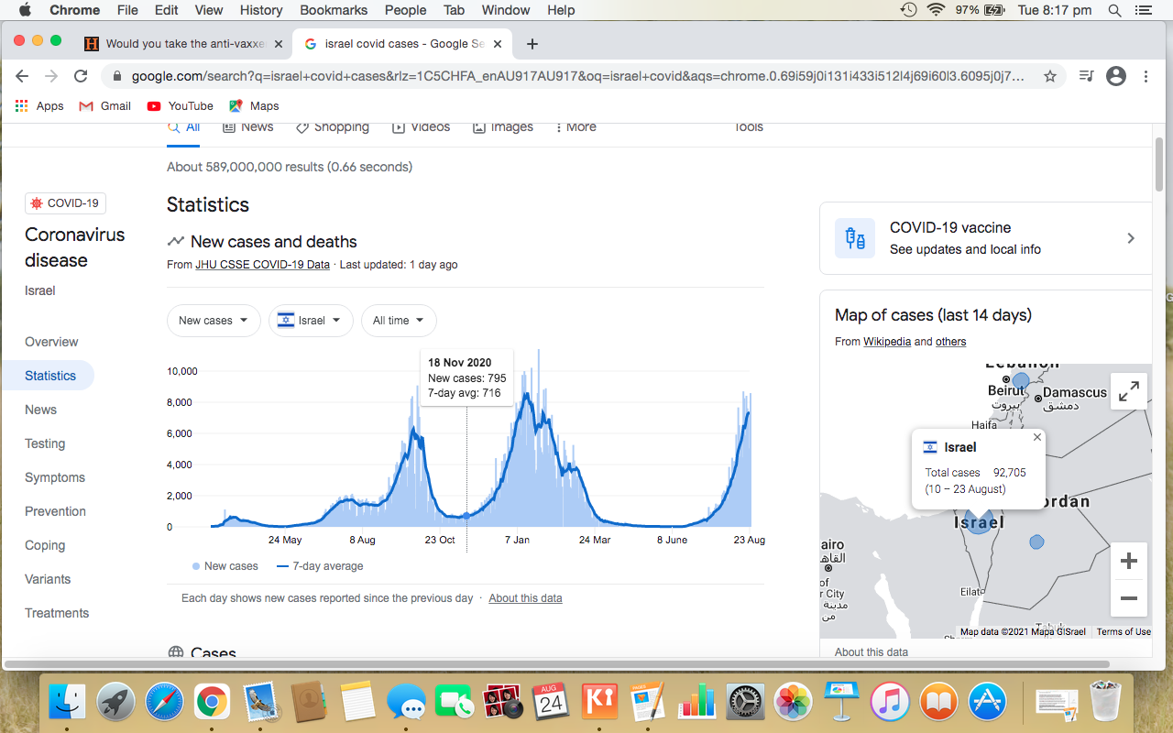
Task: Open the YouTube bookmark
Action: 180,106
